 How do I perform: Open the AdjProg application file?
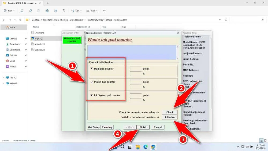coord(38,38)
